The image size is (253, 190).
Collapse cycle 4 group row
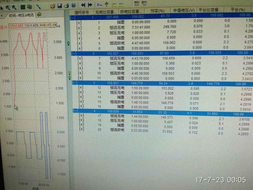[x=76, y=111]
